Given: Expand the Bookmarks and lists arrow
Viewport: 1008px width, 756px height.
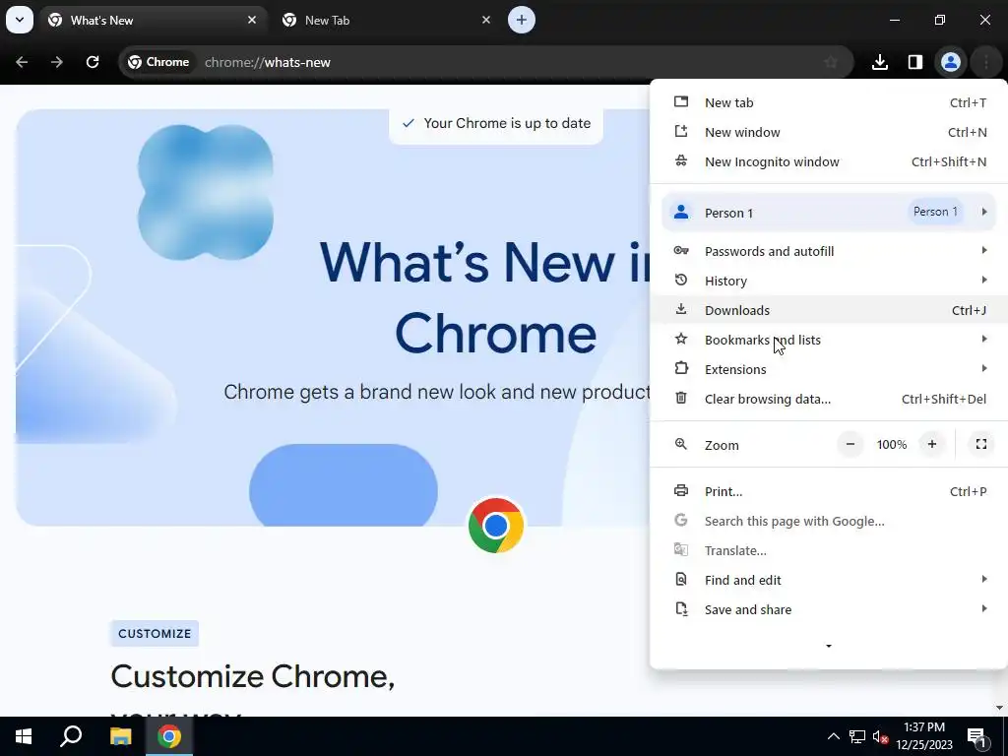Looking at the screenshot, I should point(984,339).
